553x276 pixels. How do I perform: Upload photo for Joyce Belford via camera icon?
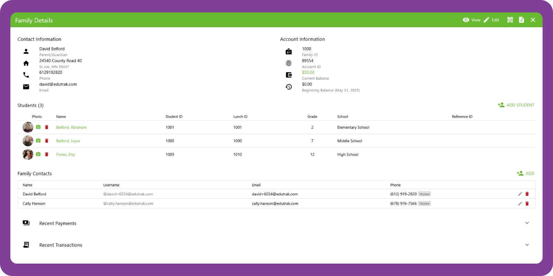click(x=38, y=140)
